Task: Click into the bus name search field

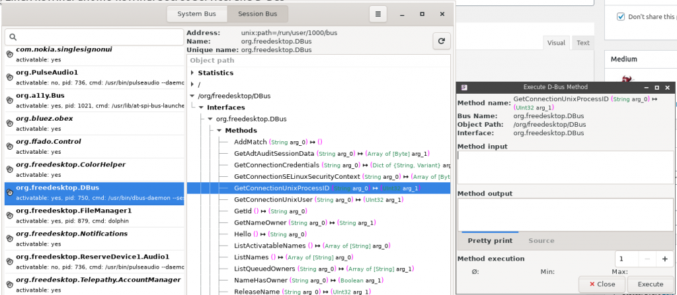Action: click(x=94, y=37)
